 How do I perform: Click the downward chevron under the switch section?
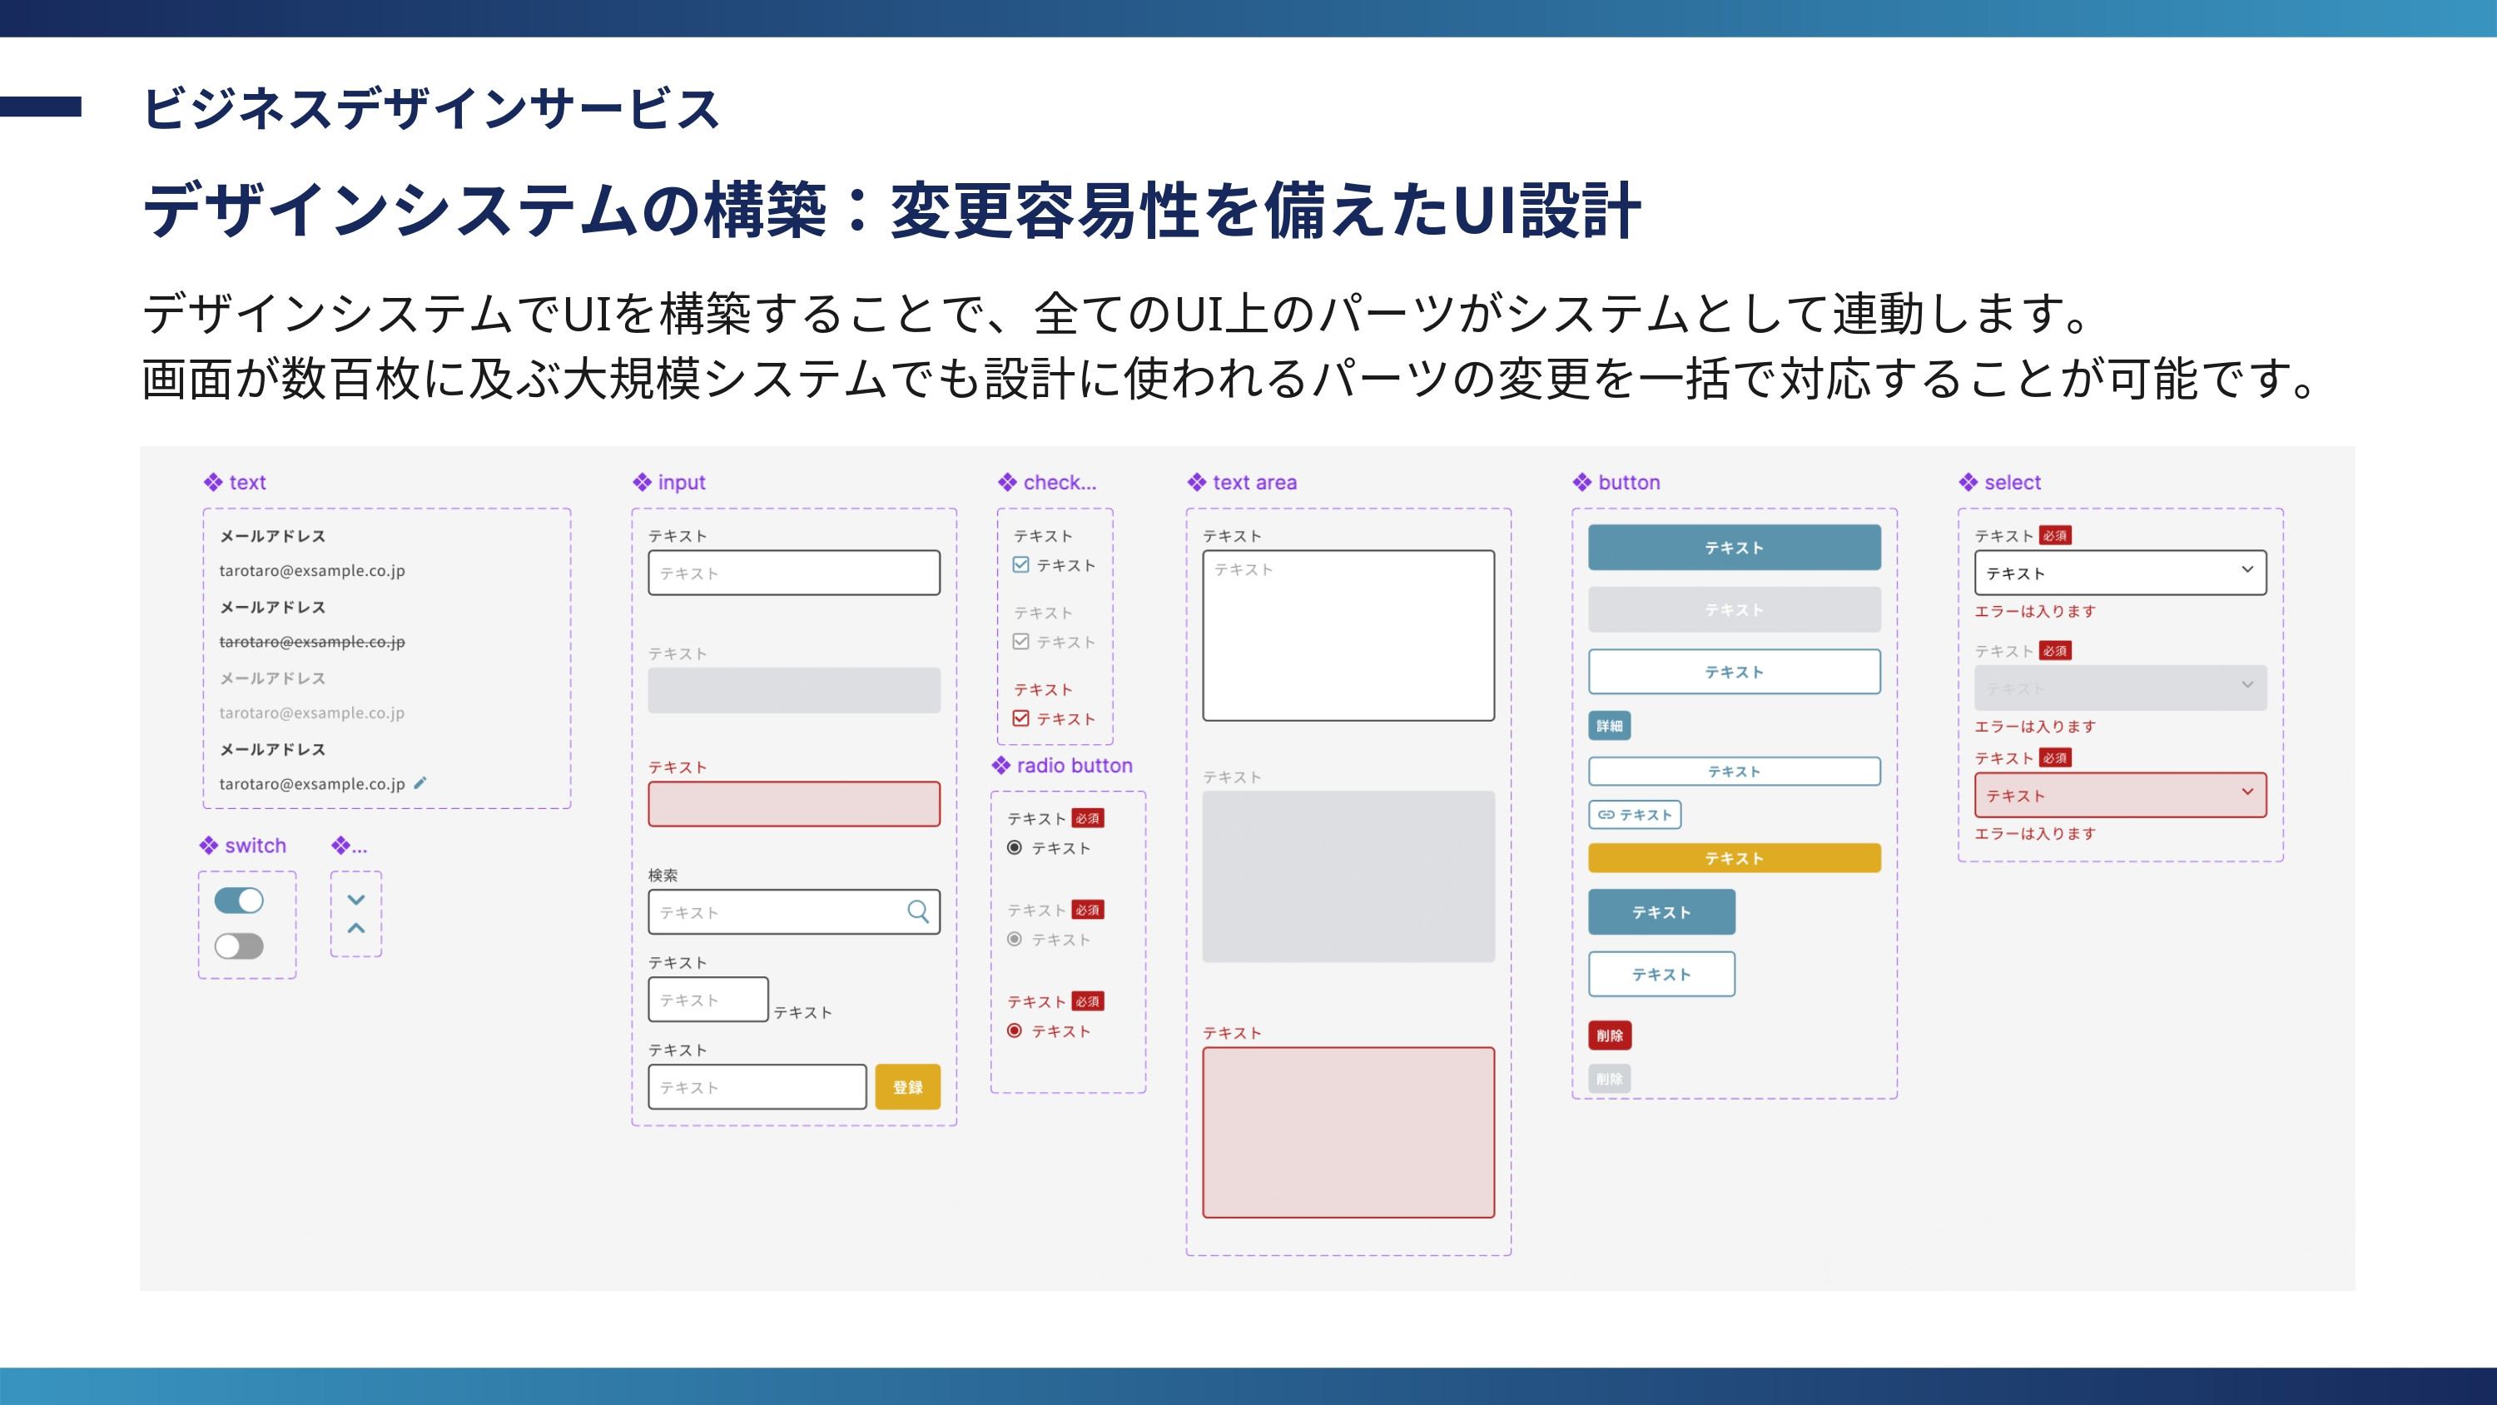coord(355,900)
